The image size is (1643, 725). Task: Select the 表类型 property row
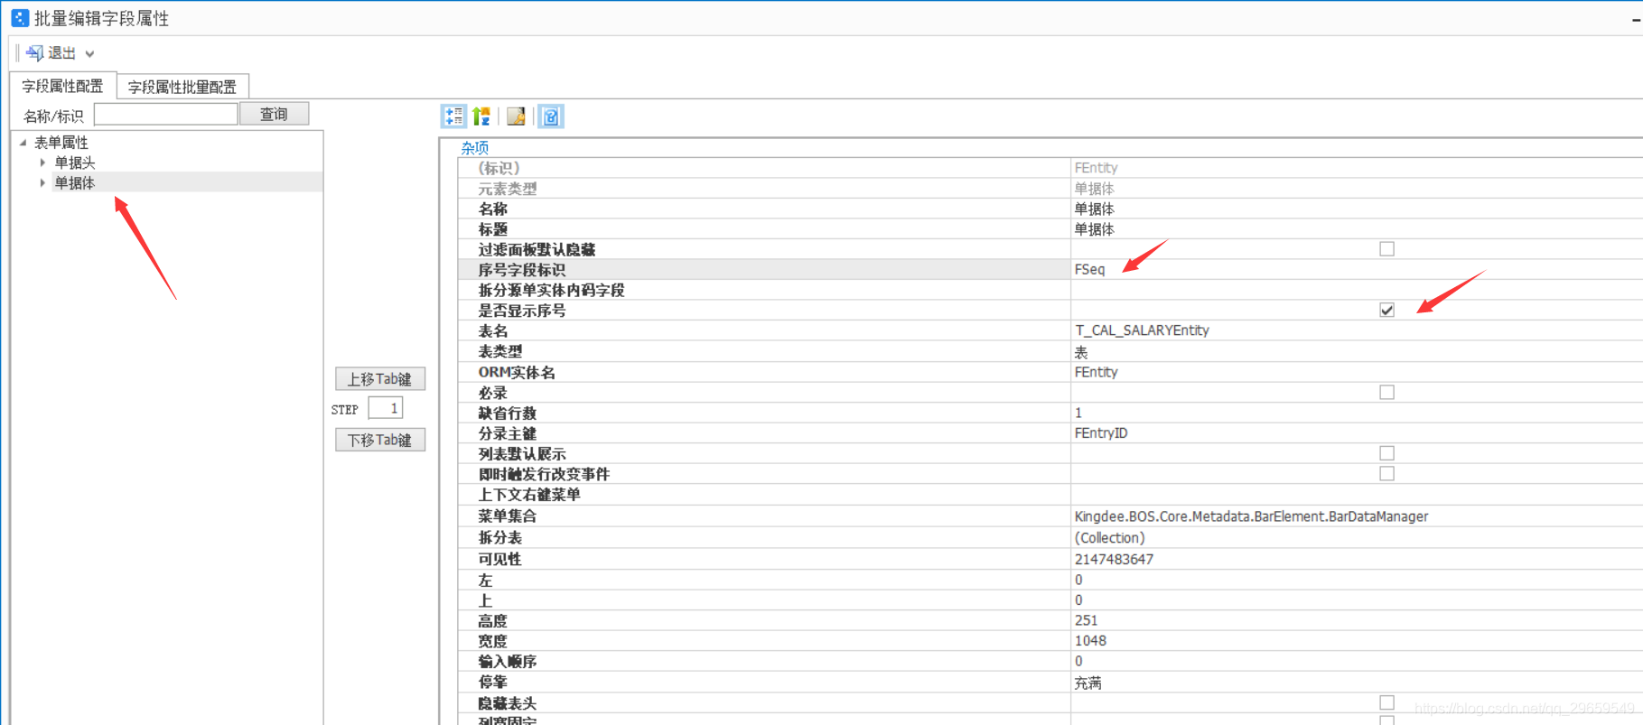click(1050, 351)
